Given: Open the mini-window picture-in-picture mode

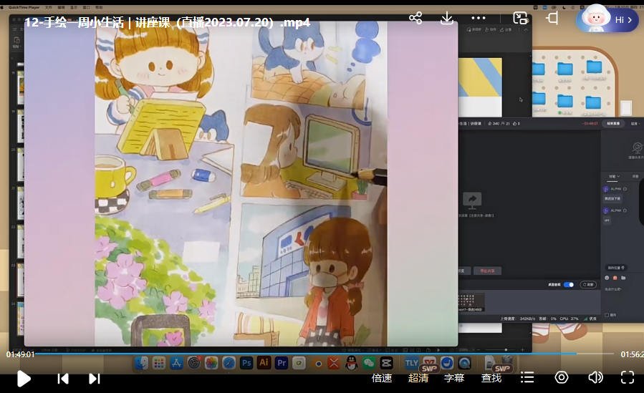Looking at the screenshot, I should [x=520, y=18].
